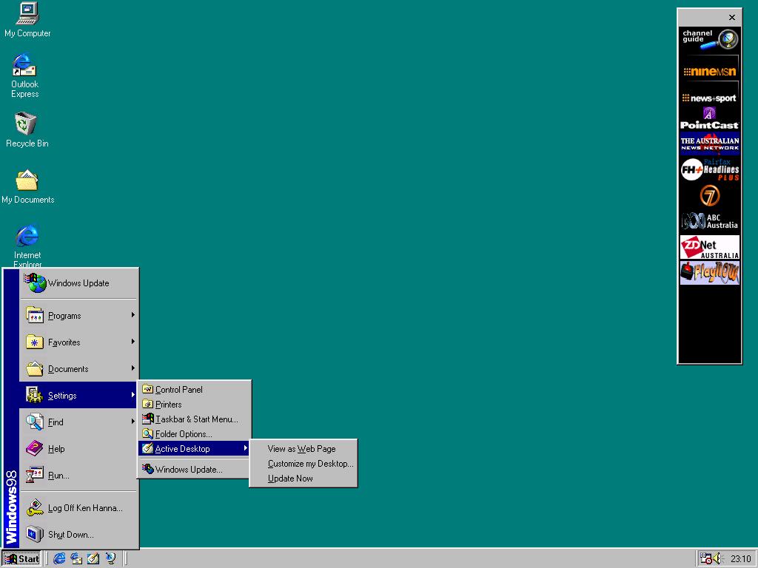Viewport: 758px width, 568px height.
Task: Select the Outlook Express desktop icon
Action: (24, 76)
